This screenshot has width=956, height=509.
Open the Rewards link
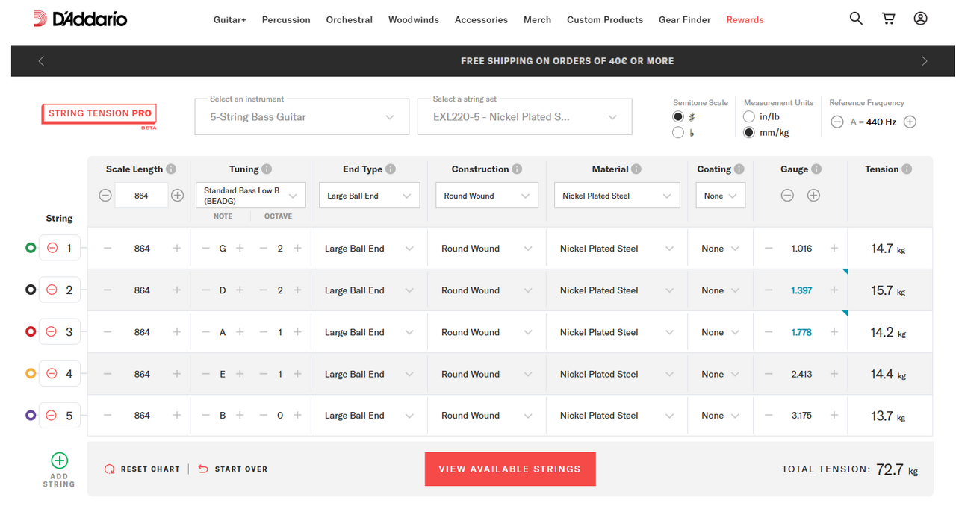pyautogui.click(x=745, y=20)
